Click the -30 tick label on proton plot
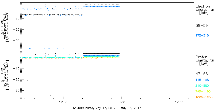 16,91
